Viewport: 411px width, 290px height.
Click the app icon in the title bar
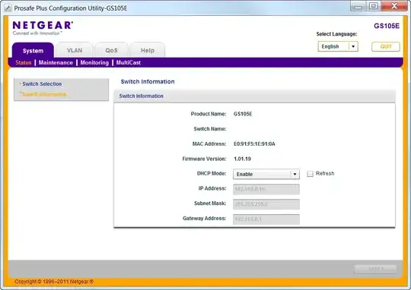pos(8,8)
